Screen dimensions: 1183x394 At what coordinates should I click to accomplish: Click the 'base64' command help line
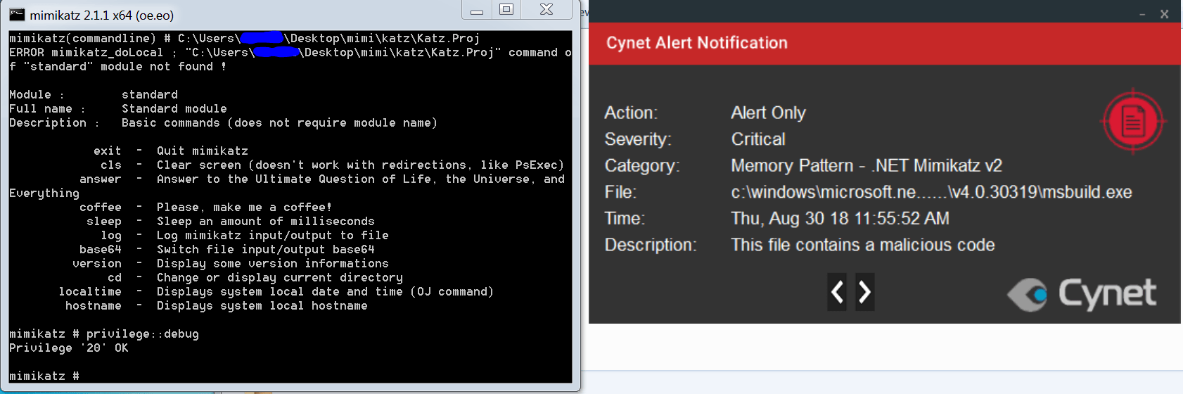point(227,249)
